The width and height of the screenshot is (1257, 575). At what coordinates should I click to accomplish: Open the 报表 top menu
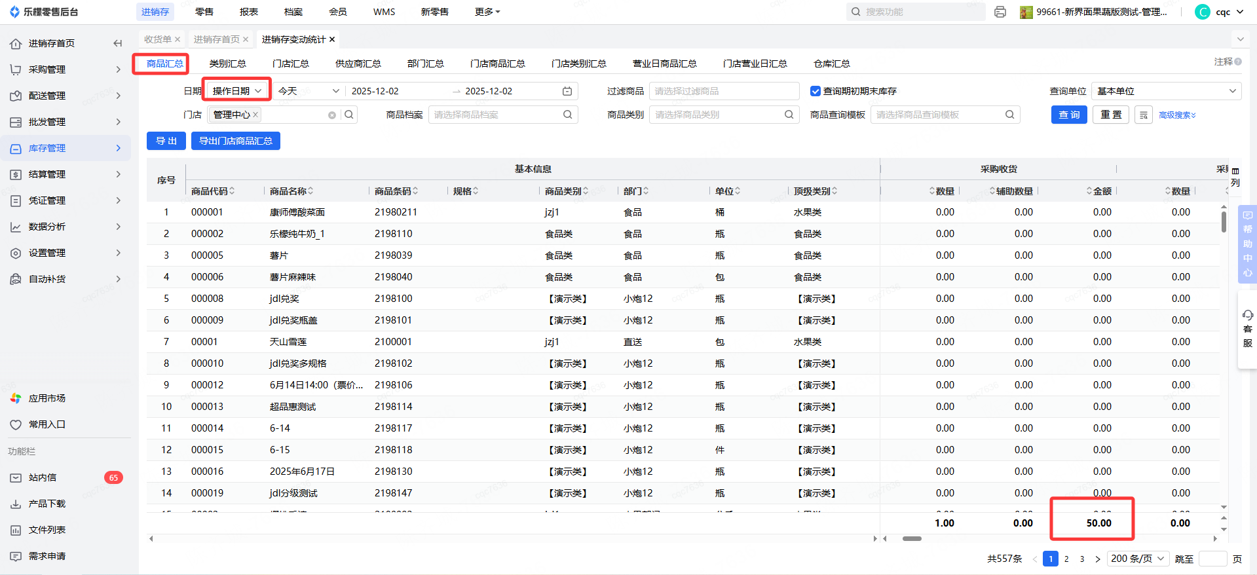[x=248, y=12]
